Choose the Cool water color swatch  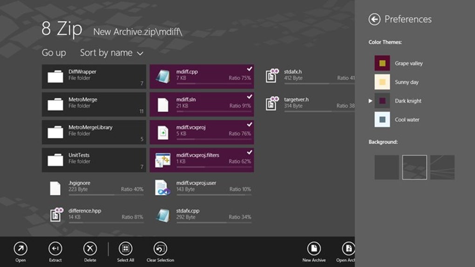tap(382, 119)
